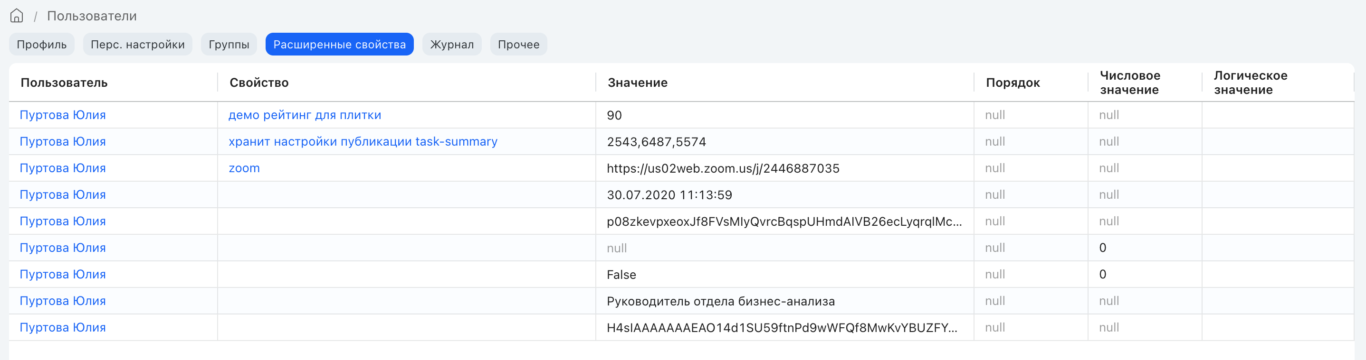
Task: Sort by the Свойство column header
Action: pyautogui.click(x=259, y=83)
